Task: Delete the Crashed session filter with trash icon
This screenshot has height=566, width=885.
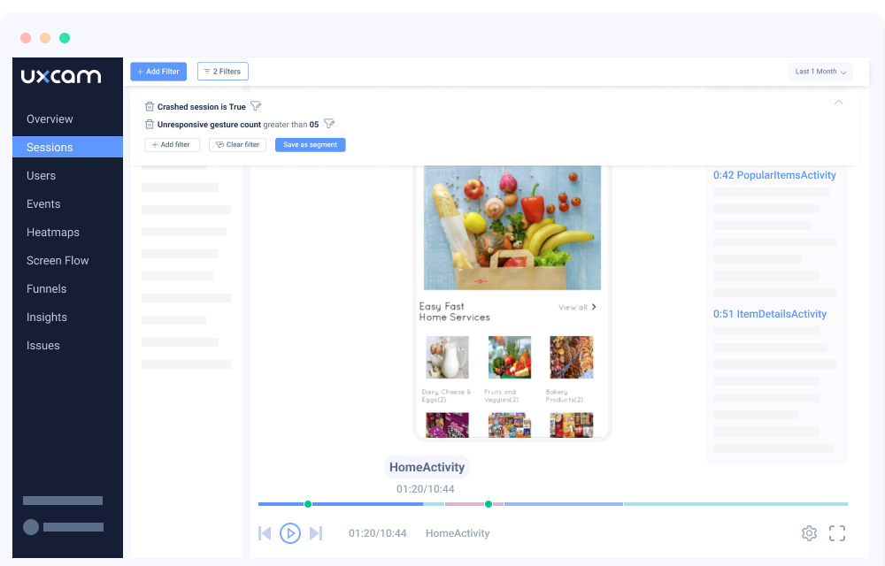Action: pyautogui.click(x=150, y=106)
